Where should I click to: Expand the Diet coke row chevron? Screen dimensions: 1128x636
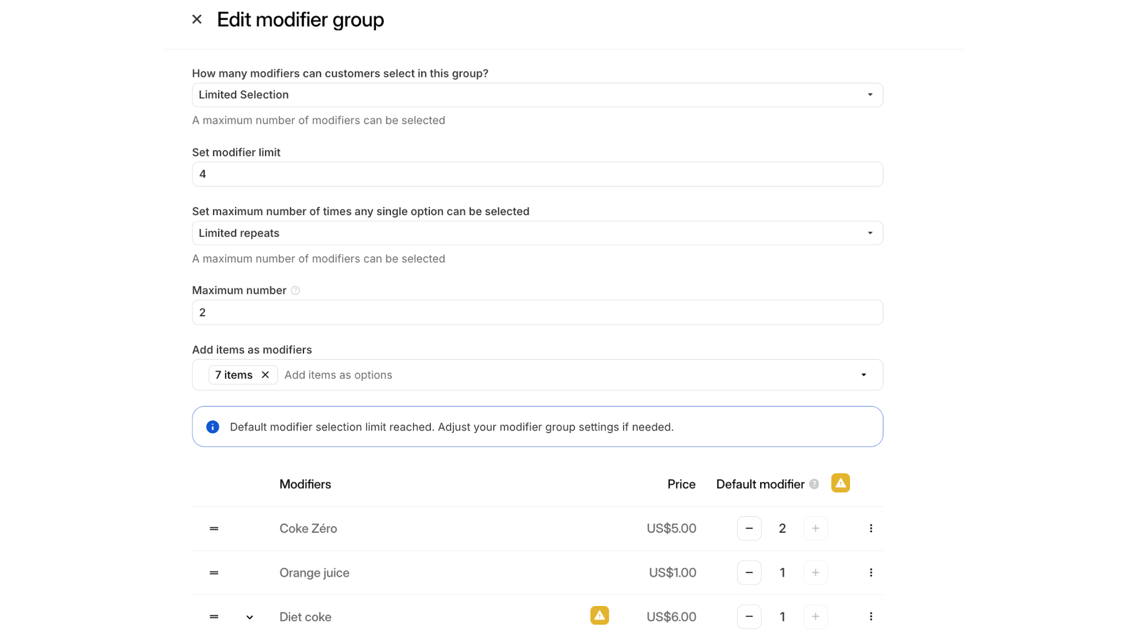coord(250,617)
